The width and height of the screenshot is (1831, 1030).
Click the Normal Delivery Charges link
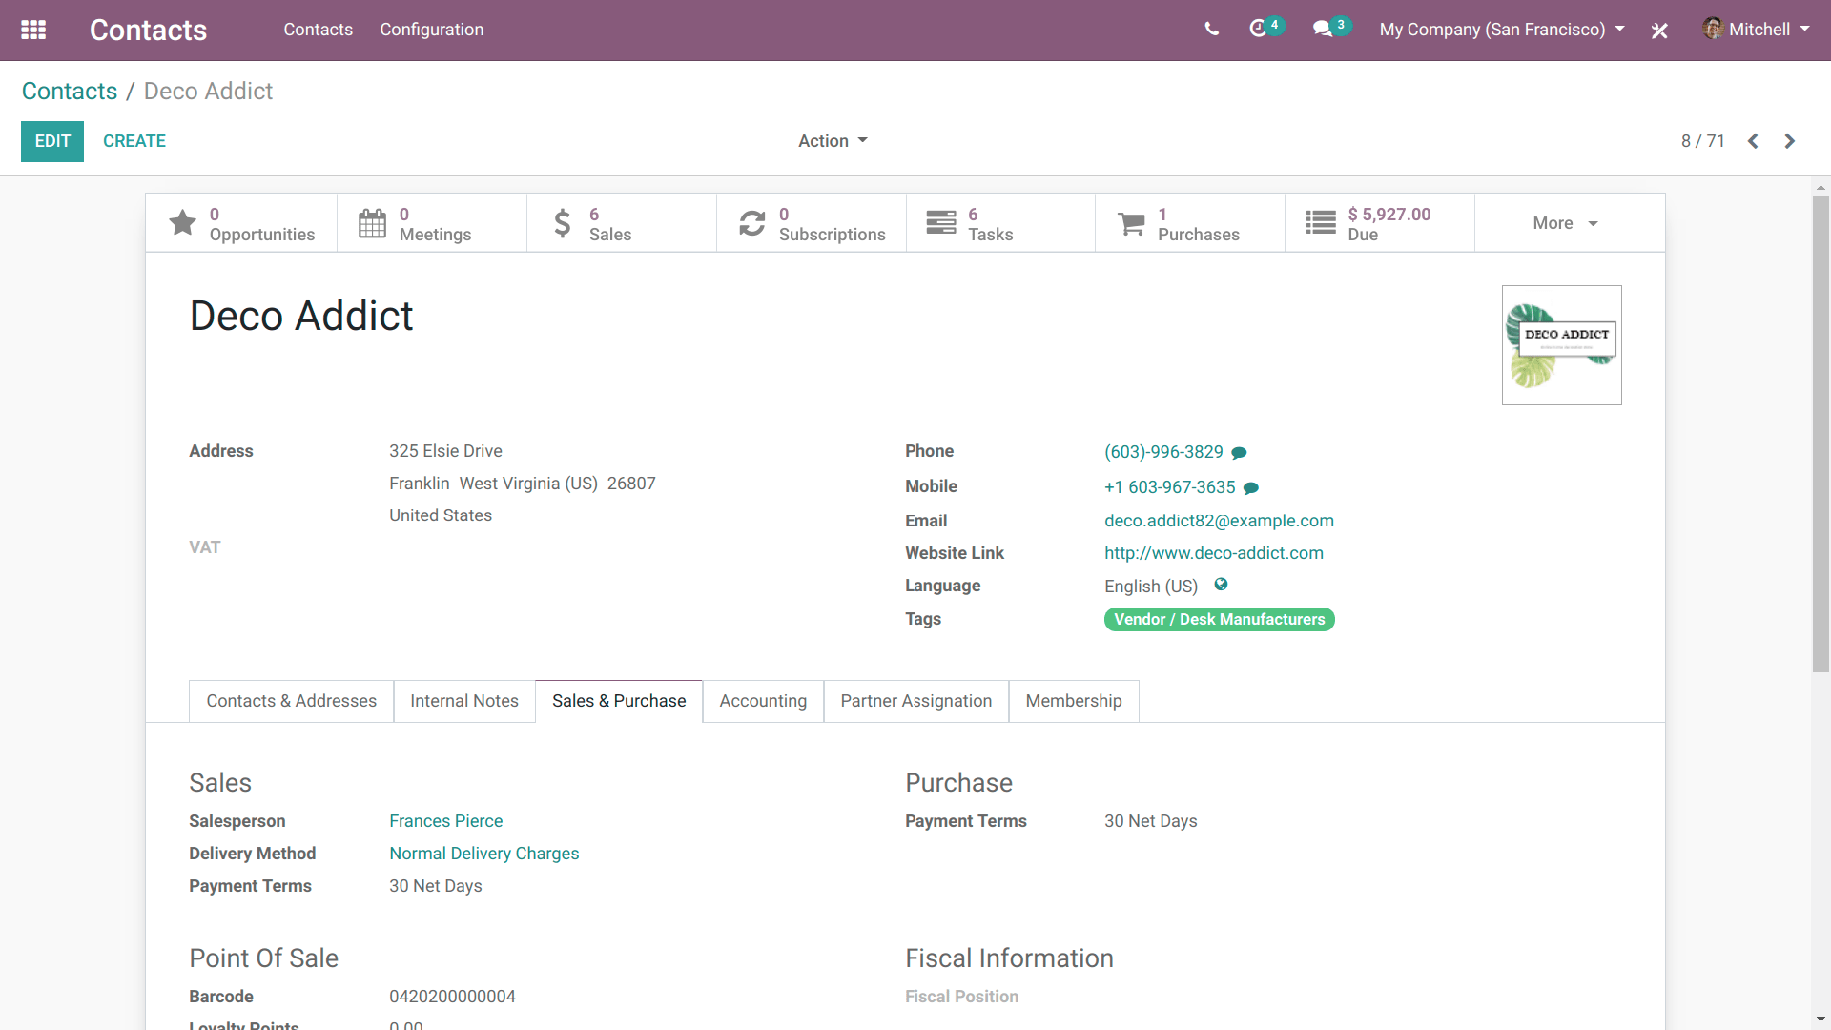click(x=484, y=853)
